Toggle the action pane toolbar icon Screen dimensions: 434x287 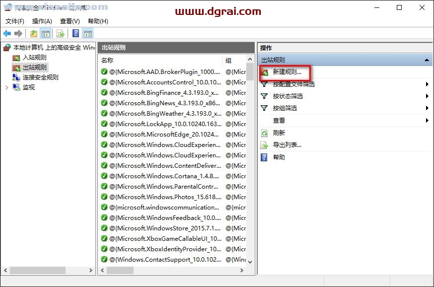point(88,33)
